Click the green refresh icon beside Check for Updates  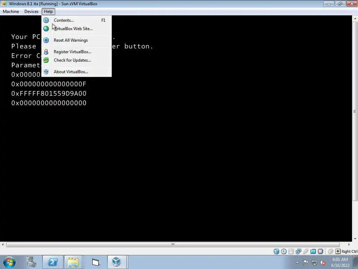click(46, 60)
